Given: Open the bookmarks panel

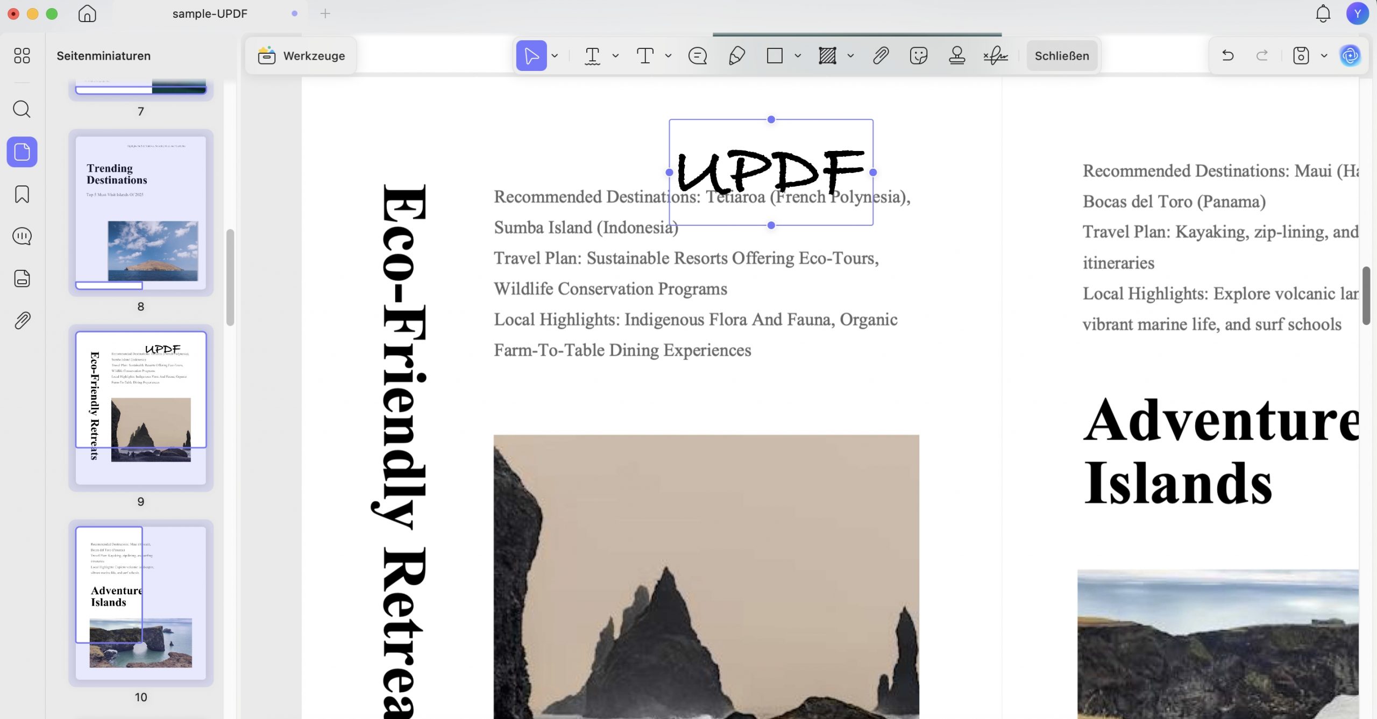Looking at the screenshot, I should 22,194.
